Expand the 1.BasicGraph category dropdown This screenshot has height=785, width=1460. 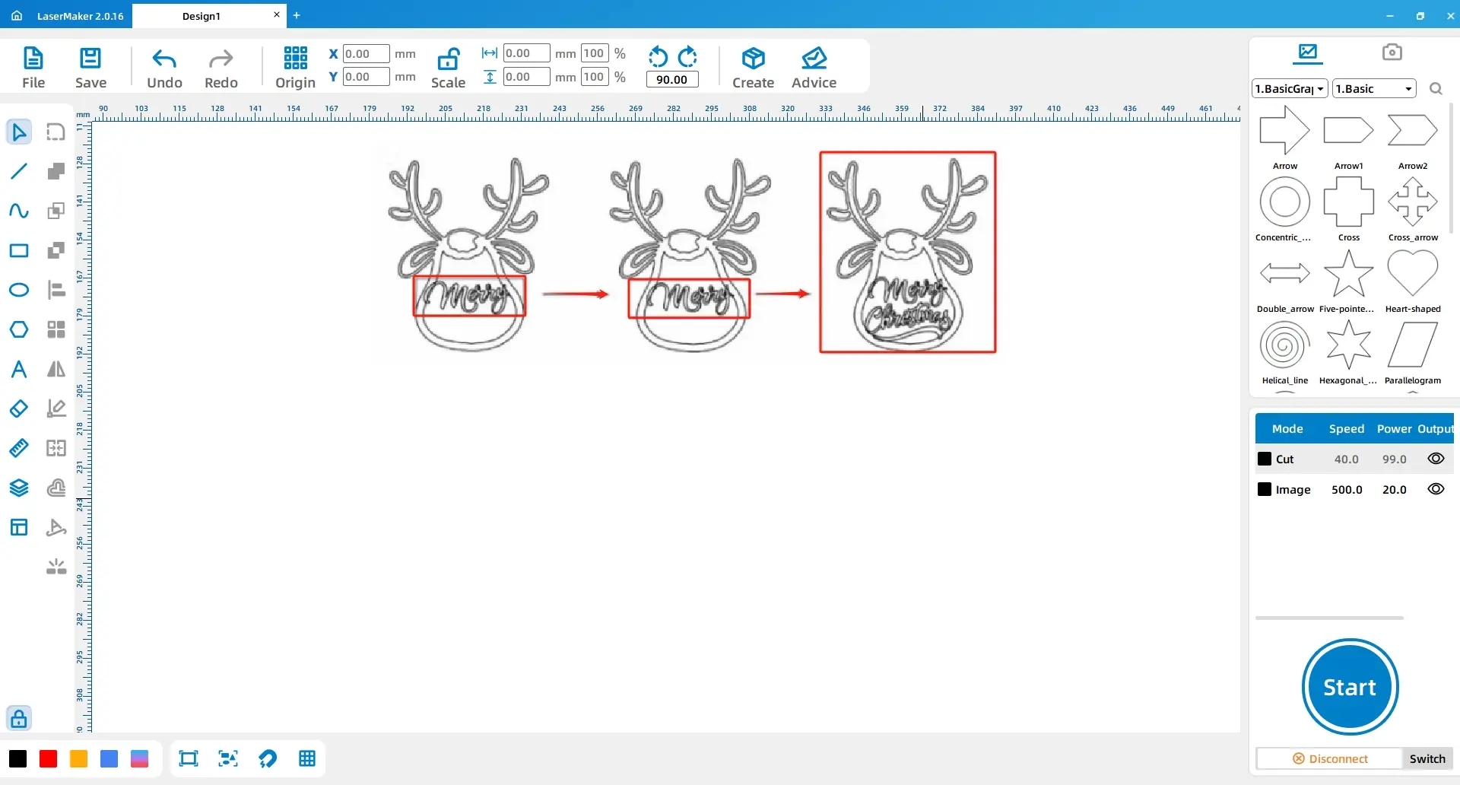(1290, 88)
